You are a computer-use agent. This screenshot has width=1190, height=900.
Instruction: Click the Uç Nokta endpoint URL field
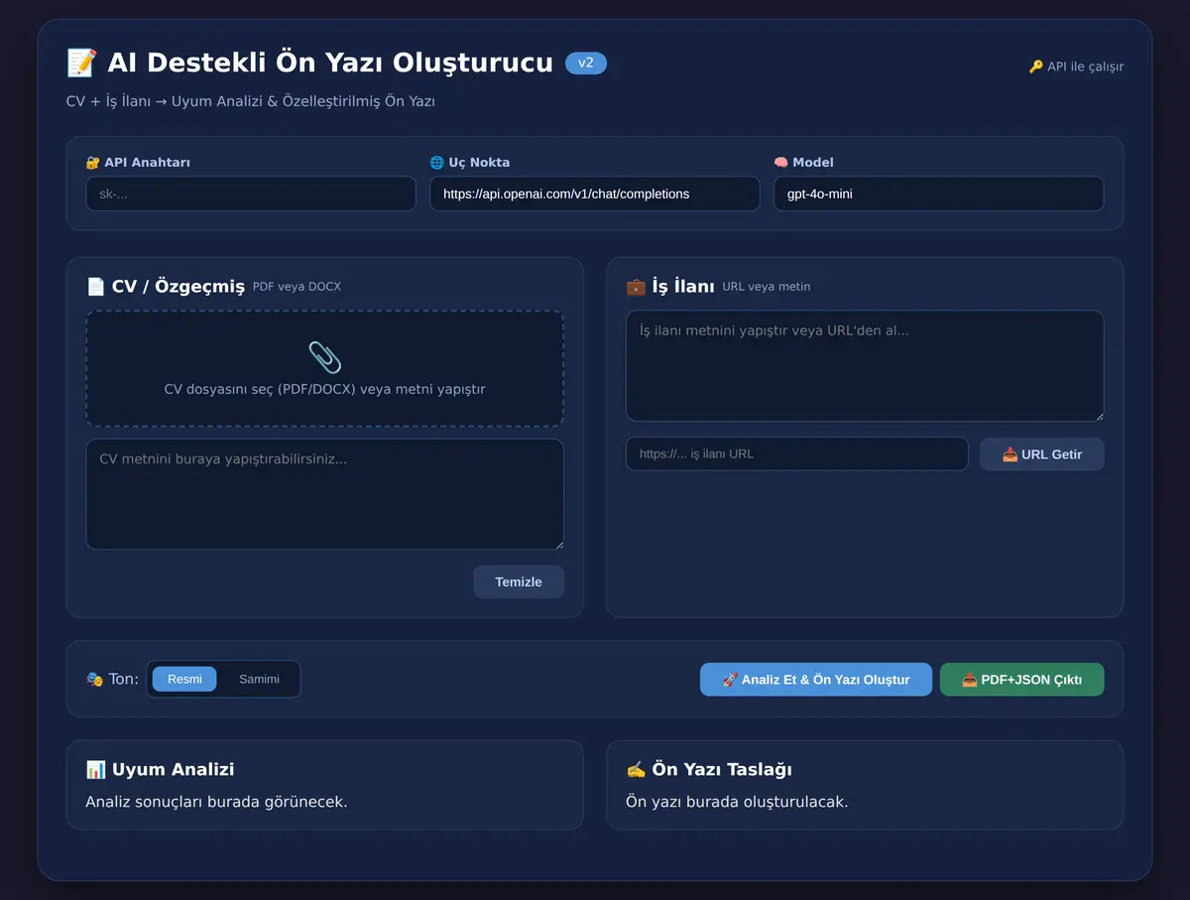[x=595, y=193]
